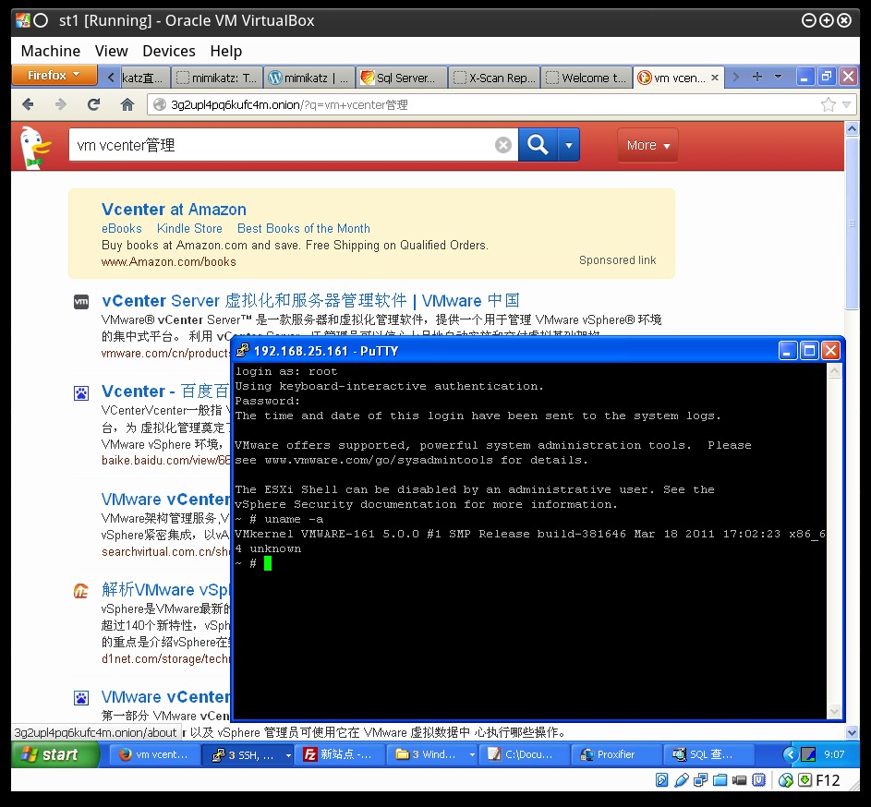This screenshot has width=871, height=807.
Task: Close the vm vcen... tab
Action: 715,78
